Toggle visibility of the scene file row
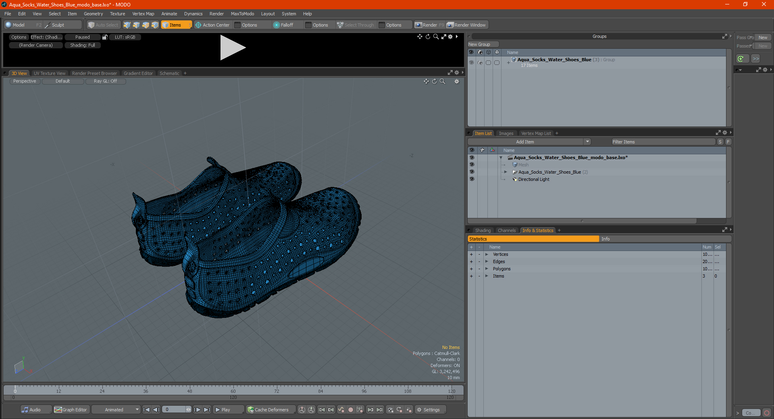Screen dimensions: 774x419 [472, 158]
